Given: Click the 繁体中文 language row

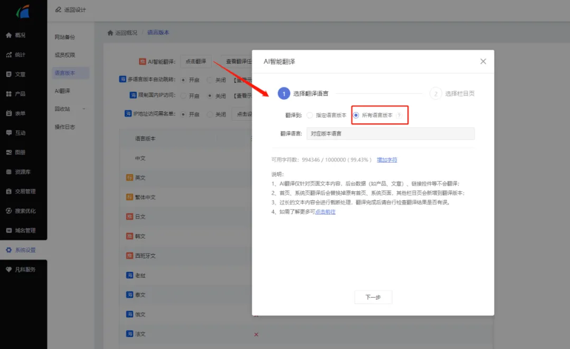Looking at the screenshot, I should 146,197.
